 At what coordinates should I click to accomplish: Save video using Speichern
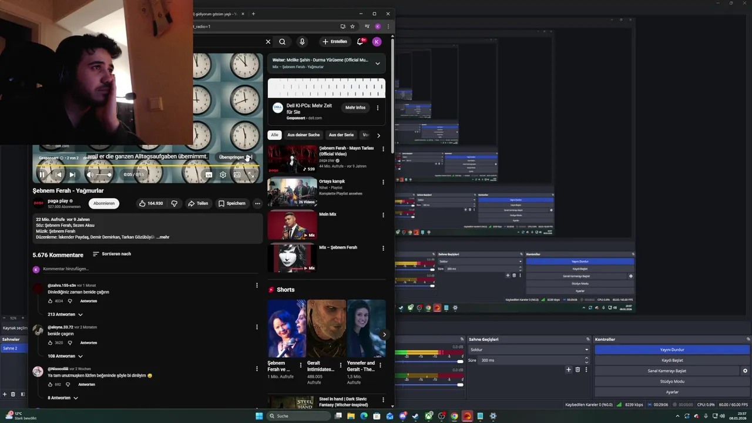pyautogui.click(x=232, y=203)
